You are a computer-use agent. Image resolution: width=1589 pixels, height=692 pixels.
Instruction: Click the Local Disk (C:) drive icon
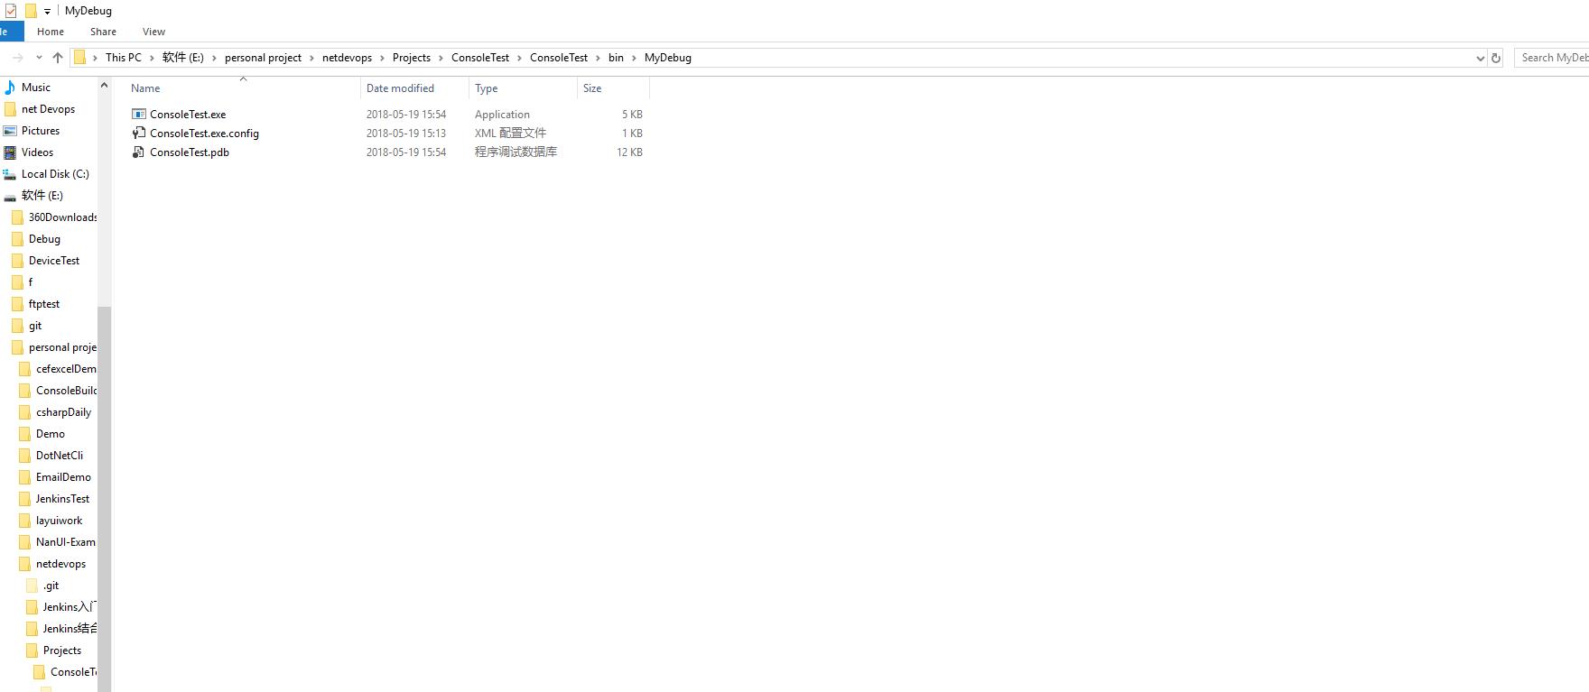10,174
